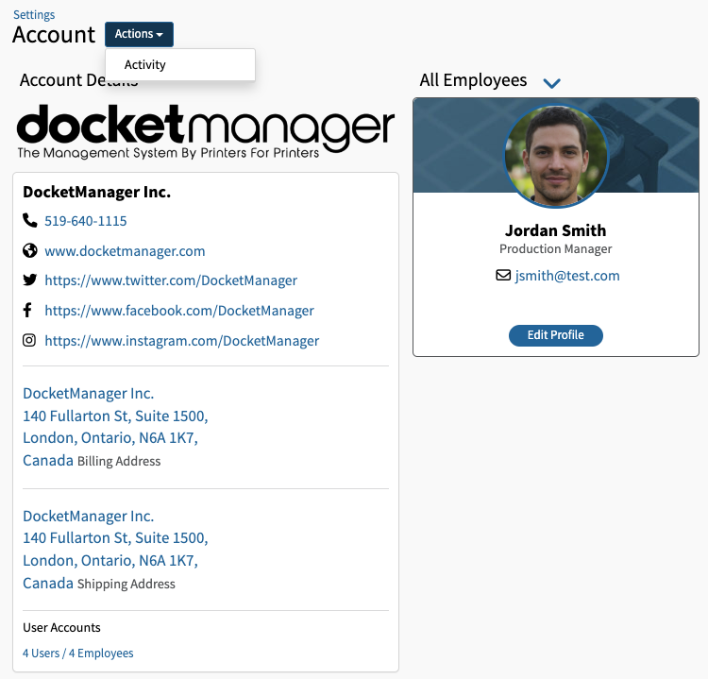Expand the All Employees chevron
This screenshot has height=679, width=708.
552,83
